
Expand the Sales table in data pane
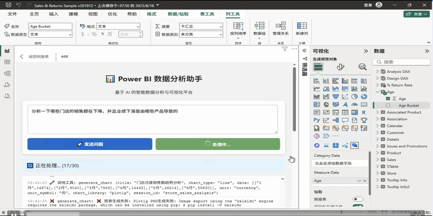(x=378, y=159)
